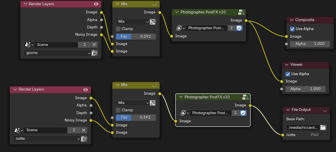Click the /media/riccard... Base Path field
Image resolution: width=336 pixels, height=152 pixels.
pyautogui.click(x=303, y=128)
